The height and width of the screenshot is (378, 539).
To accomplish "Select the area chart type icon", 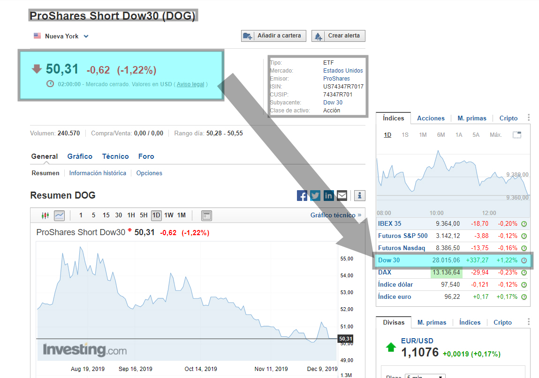I will (x=59, y=215).
